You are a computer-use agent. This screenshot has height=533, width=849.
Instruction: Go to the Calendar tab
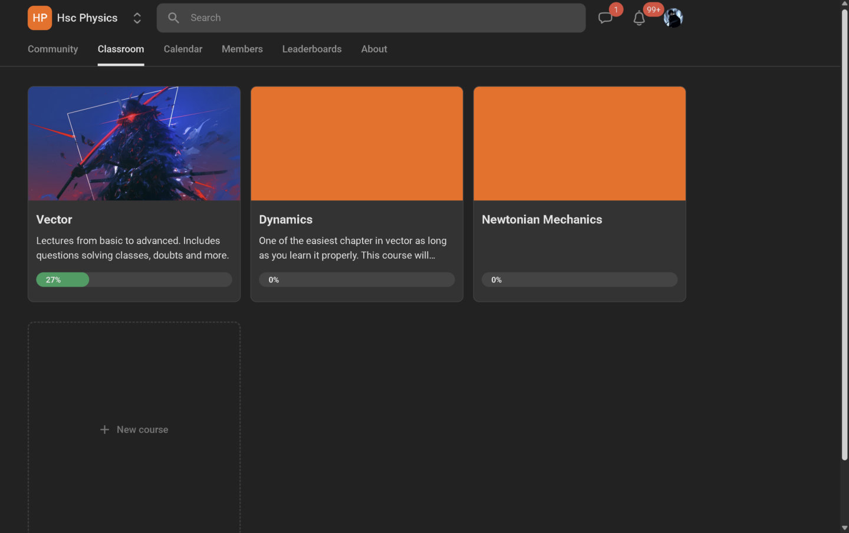(x=183, y=49)
